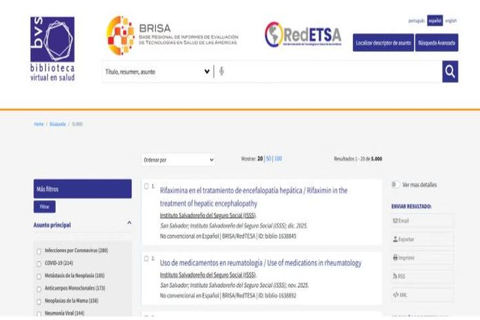Open the Título, resumen, asunto field selector
Image resolution: width=480 pixels, height=320 pixels.
[x=157, y=71]
